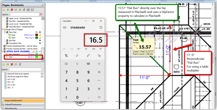
Task: Open the A4.11 (A) bookmark
Action: pyautogui.click(x=11, y=79)
